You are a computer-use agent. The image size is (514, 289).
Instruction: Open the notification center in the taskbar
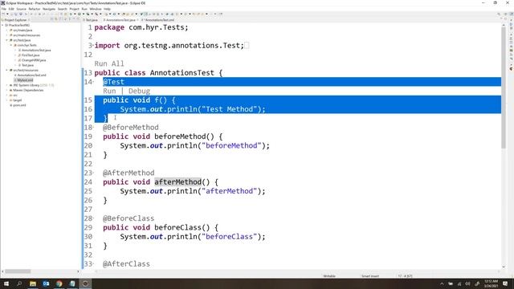click(x=505, y=283)
